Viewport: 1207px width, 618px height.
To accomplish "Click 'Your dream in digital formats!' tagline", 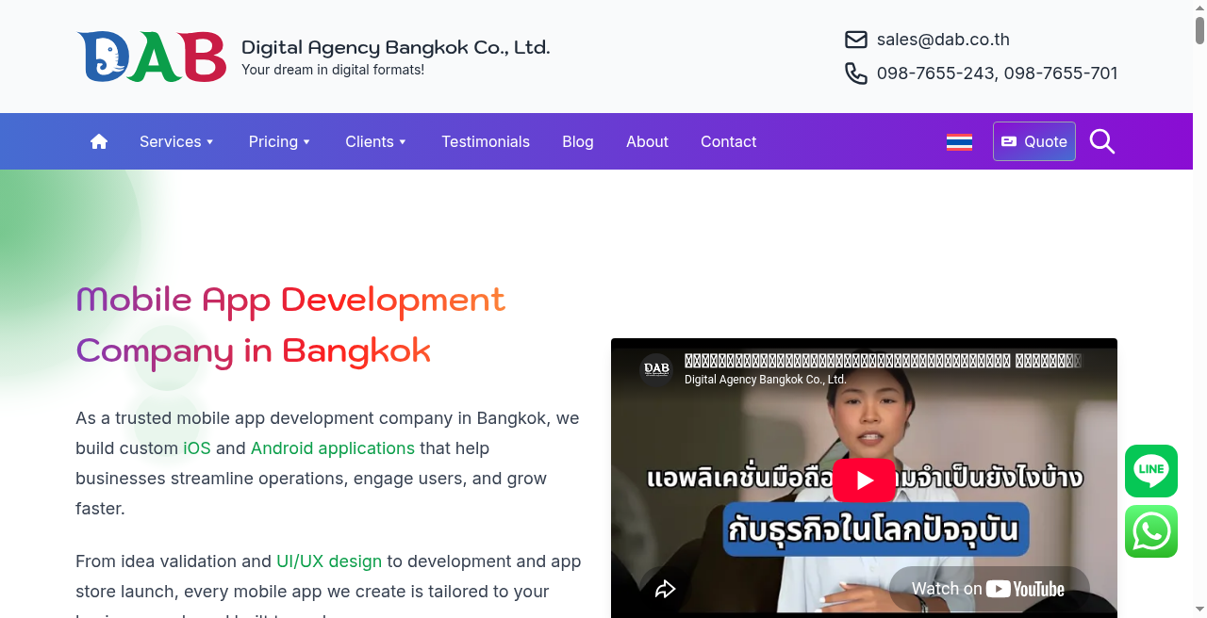I will (x=333, y=70).
